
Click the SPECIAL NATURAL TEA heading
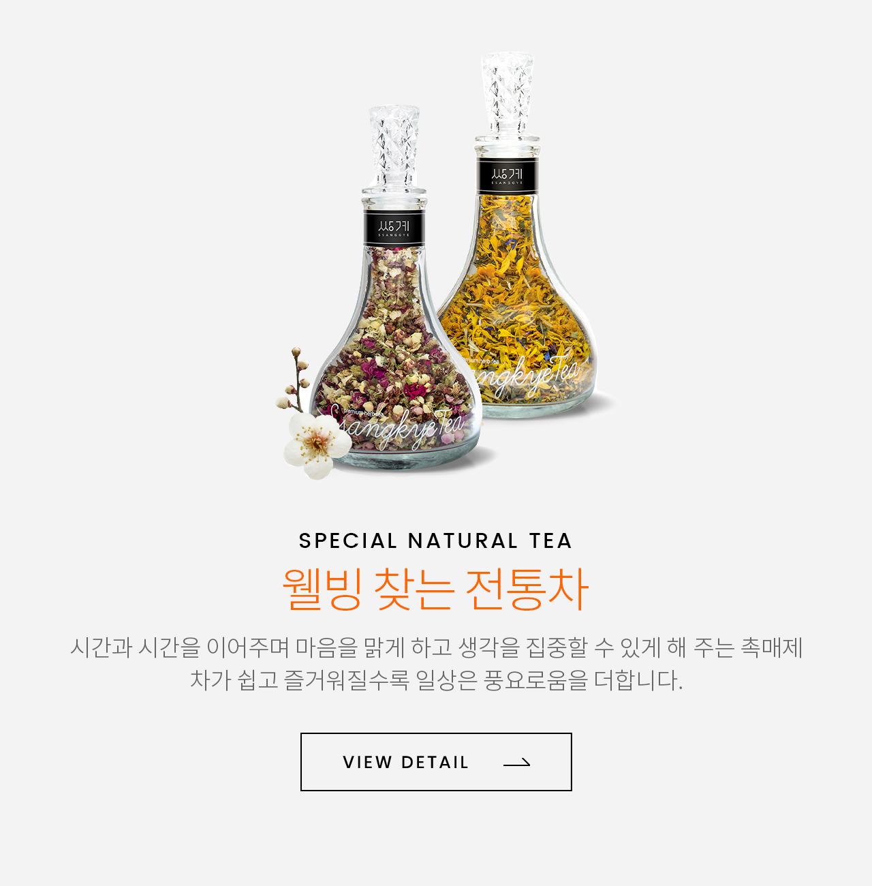point(436,540)
